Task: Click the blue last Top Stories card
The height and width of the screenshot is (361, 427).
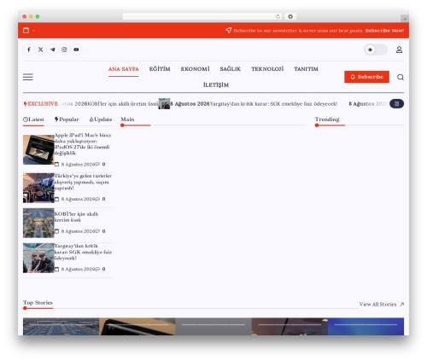Action: point(366,327)
